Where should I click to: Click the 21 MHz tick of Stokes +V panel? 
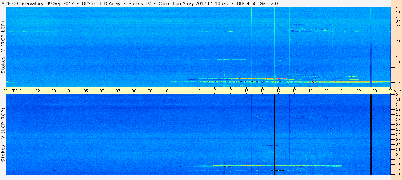398,149
